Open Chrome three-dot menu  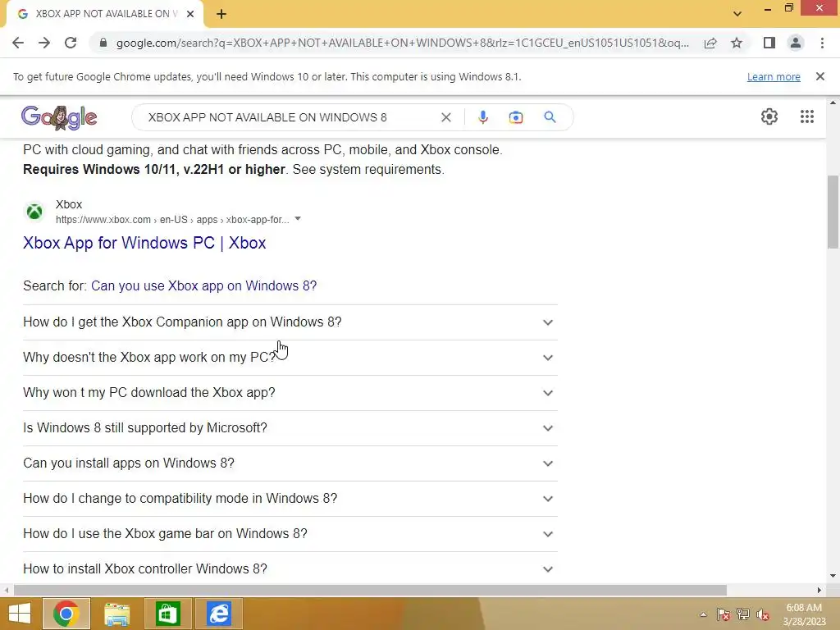(x=822, y=43)
